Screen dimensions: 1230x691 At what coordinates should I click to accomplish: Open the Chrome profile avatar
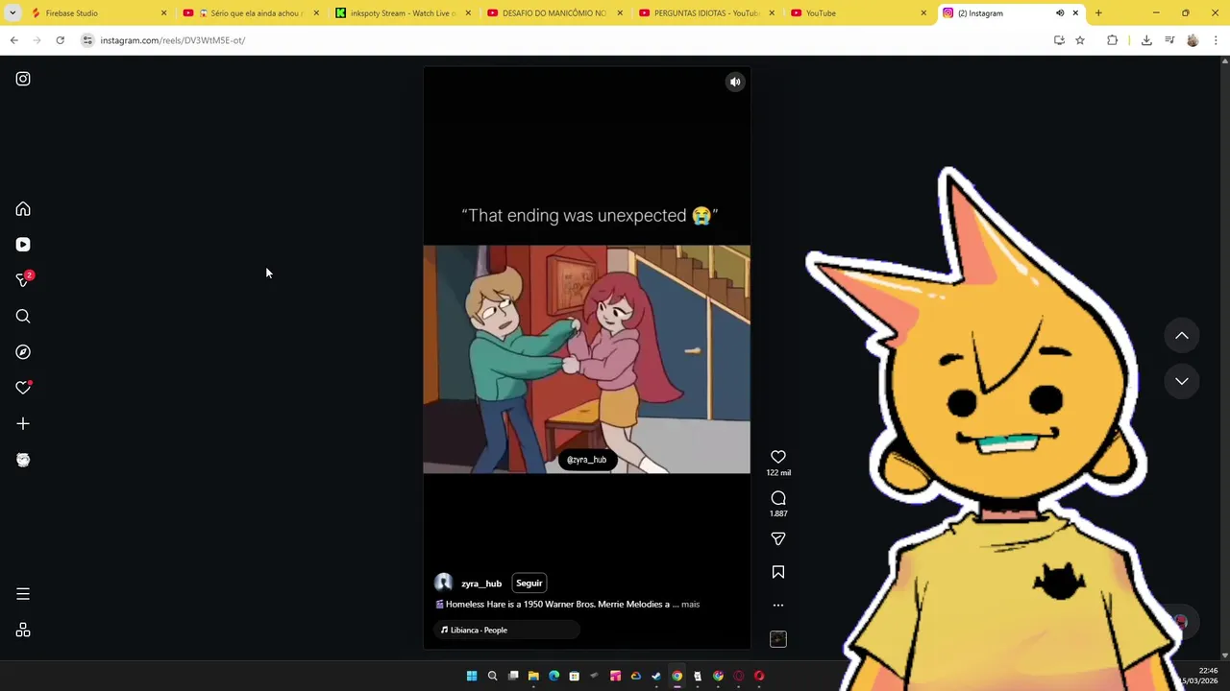point(1193,40)
